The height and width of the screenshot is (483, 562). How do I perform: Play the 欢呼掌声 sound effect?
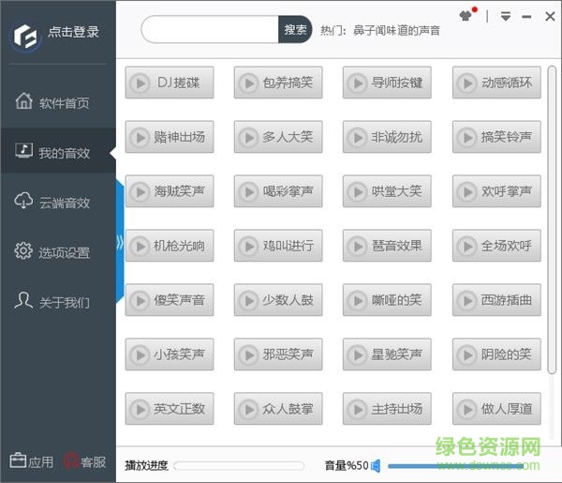click(496, 191)
